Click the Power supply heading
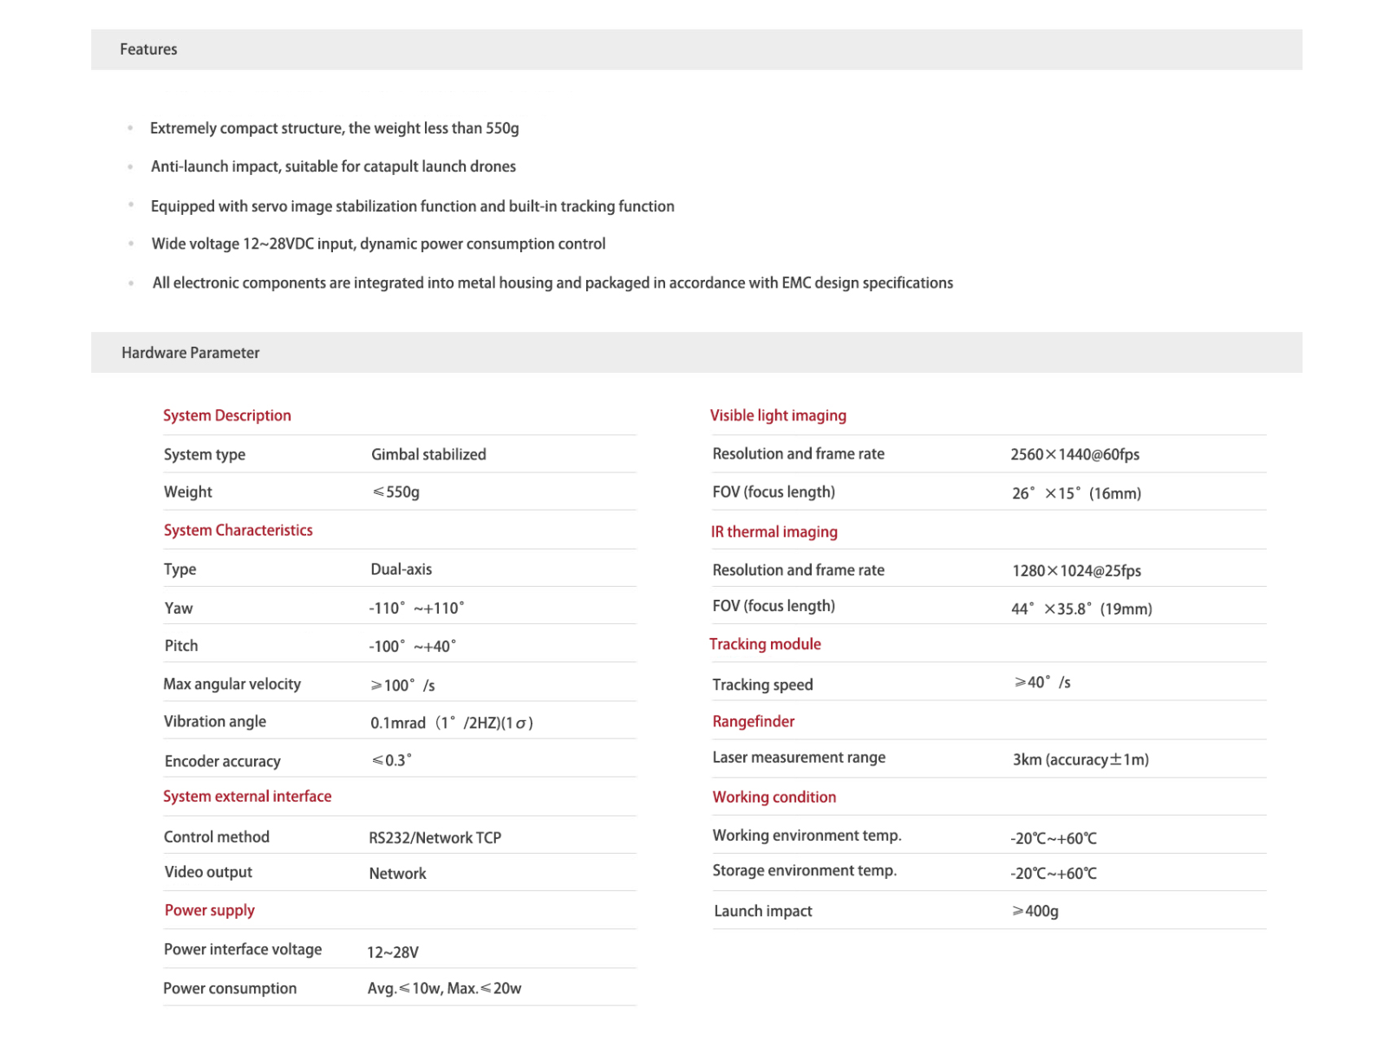The width and height of the screenshot is (1384, 1040). (210, 910)
